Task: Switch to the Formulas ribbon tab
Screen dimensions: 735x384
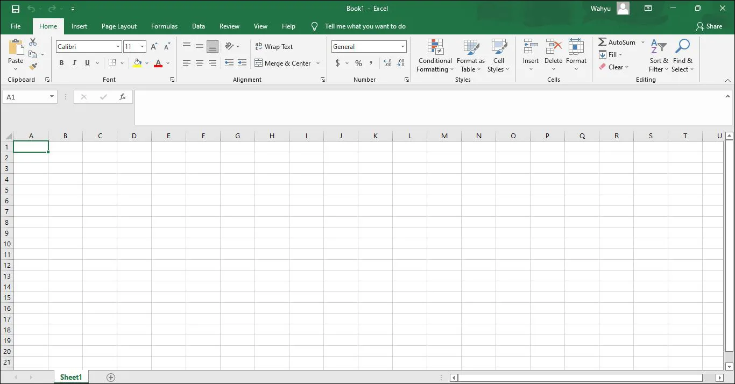Action: tap(164, 26)
